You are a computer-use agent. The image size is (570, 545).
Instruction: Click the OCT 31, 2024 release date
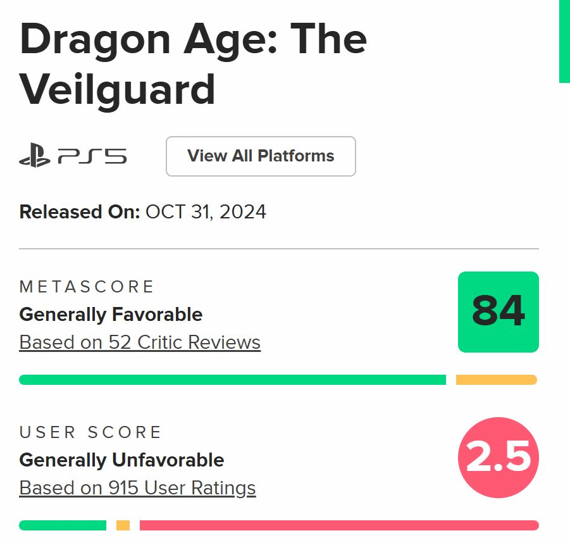(x=206, y=212)
